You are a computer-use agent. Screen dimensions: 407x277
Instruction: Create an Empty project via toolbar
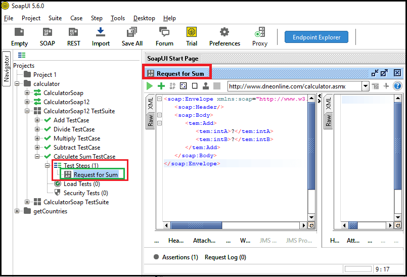[x=19, y=32]
